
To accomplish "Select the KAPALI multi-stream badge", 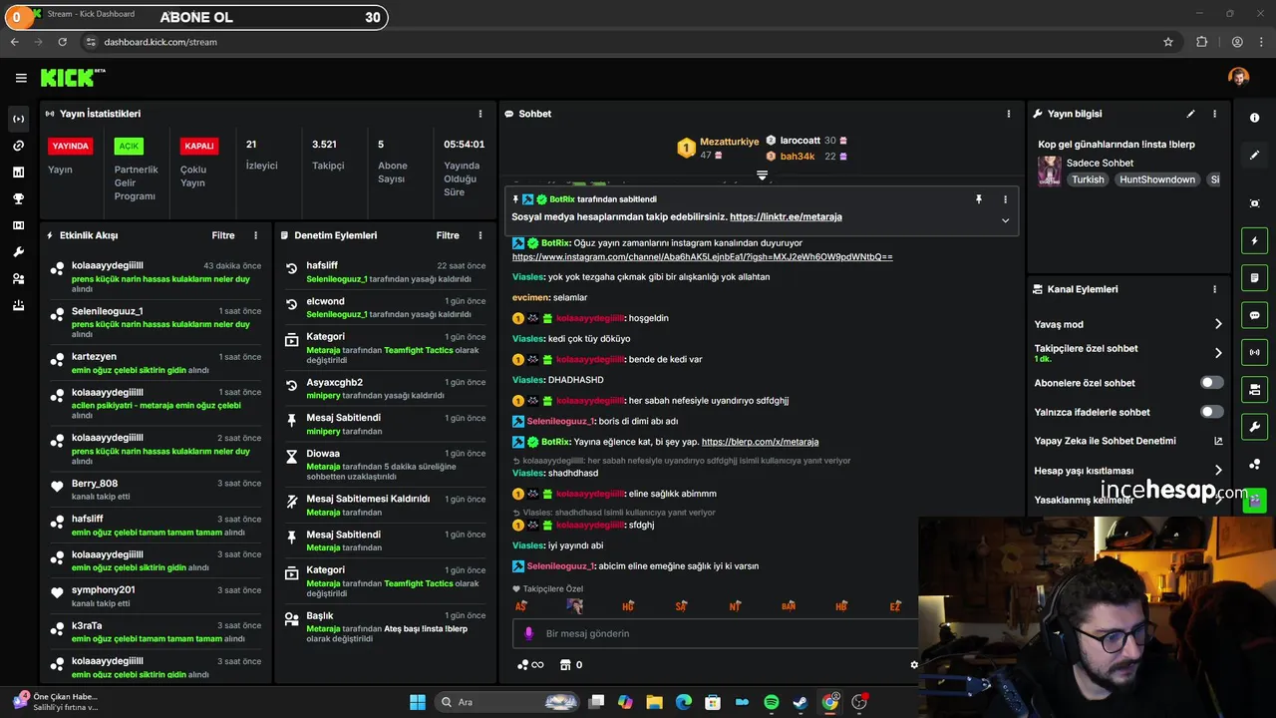I will tap(199, 146).
